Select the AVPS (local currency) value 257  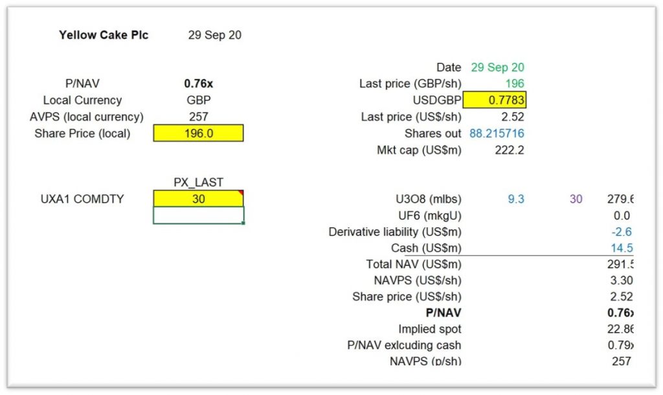tap(198, 117)
